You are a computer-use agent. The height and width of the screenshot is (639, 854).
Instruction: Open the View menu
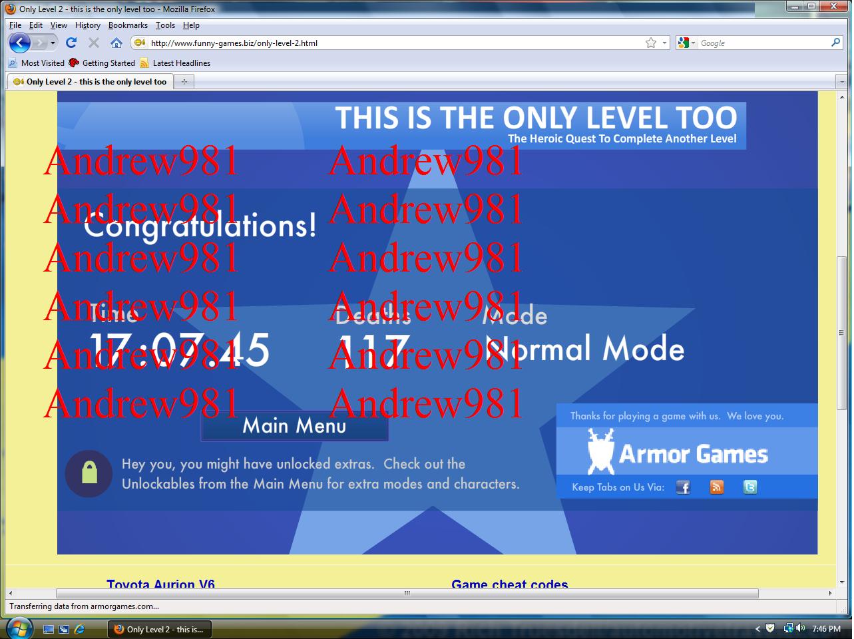[x=59, y=25]
